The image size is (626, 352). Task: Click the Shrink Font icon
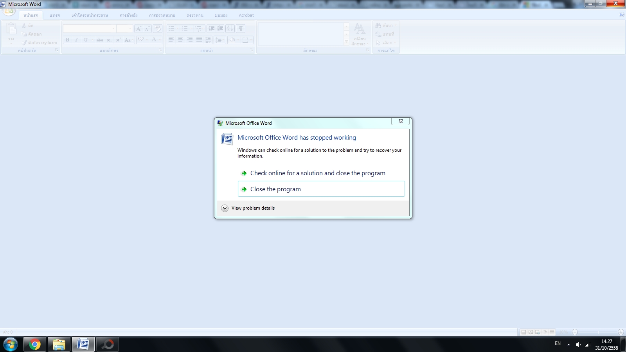[147, 29]
